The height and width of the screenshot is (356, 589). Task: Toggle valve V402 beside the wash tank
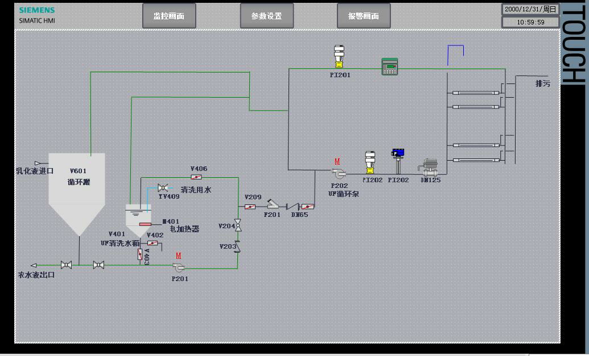(x=153, y=243)
